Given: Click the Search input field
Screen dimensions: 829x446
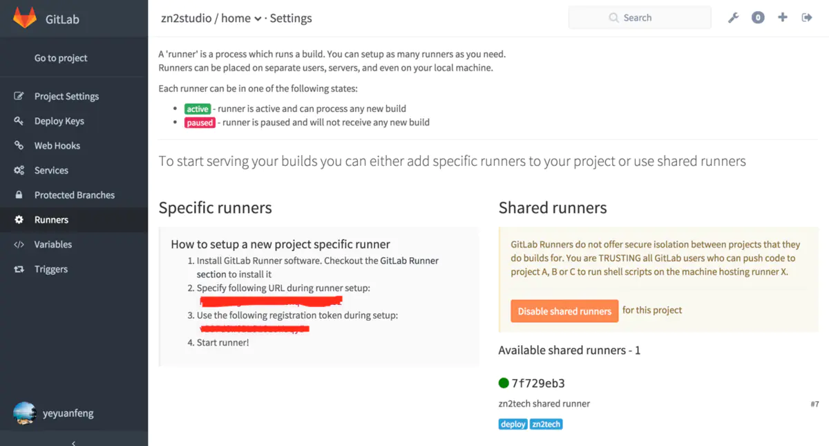Looking at the screenshot, I should [x=640, y=18].
